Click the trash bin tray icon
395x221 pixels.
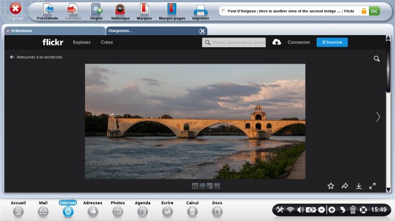(x=352, y=209)
